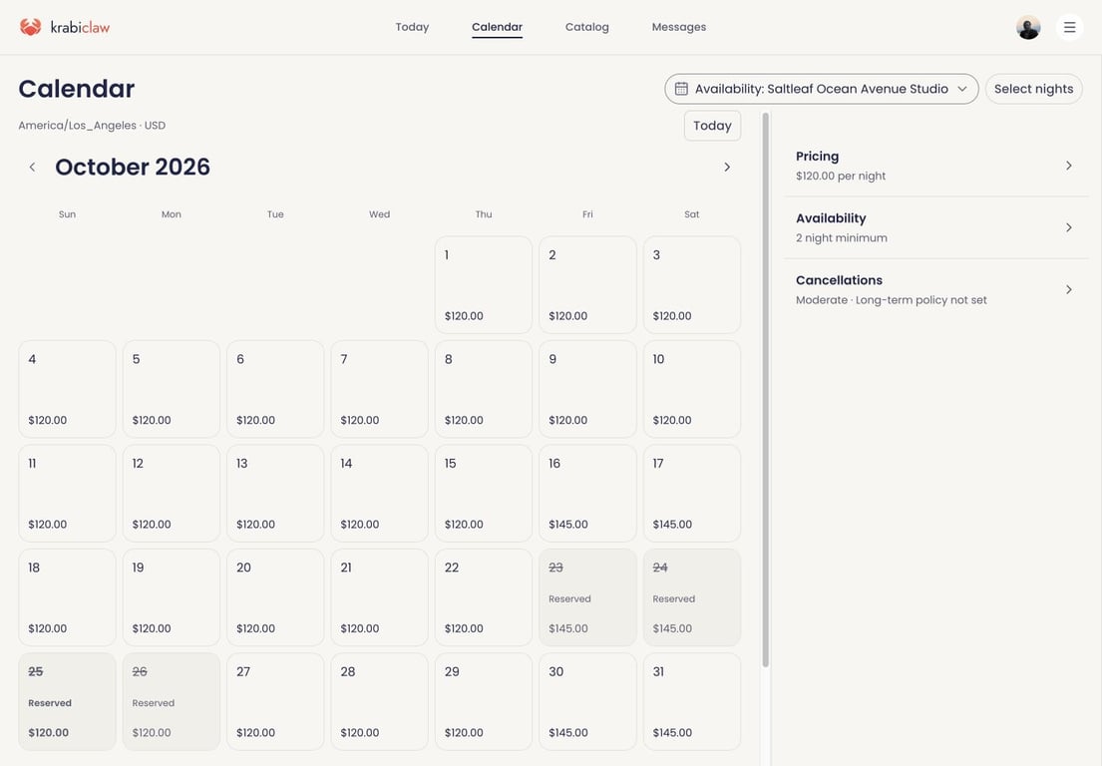
Task: Select October 7 date cell
Action: click(380, 389)
